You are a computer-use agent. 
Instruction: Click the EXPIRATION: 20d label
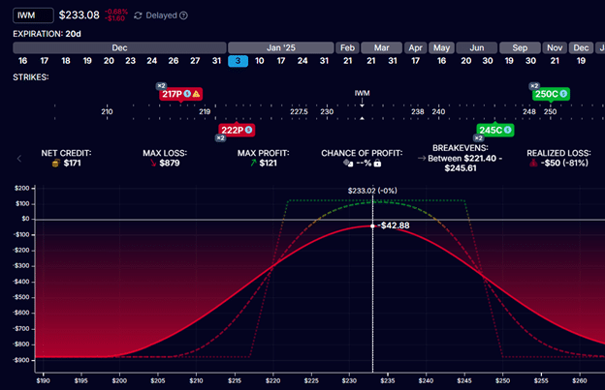[48, 34]
